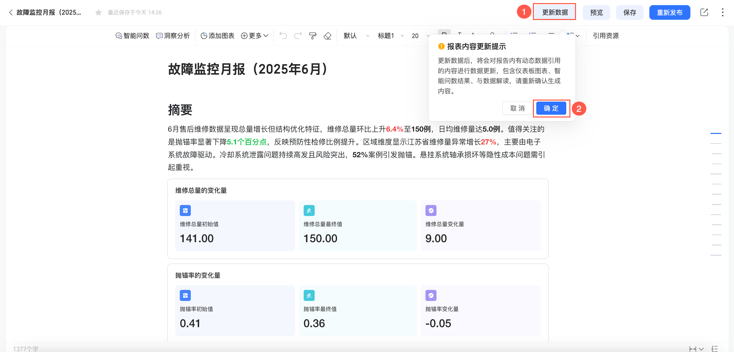Open 引用资源 referenced resources panel
This screenshot has height=352, width=734.
click(x=606, y=36)
